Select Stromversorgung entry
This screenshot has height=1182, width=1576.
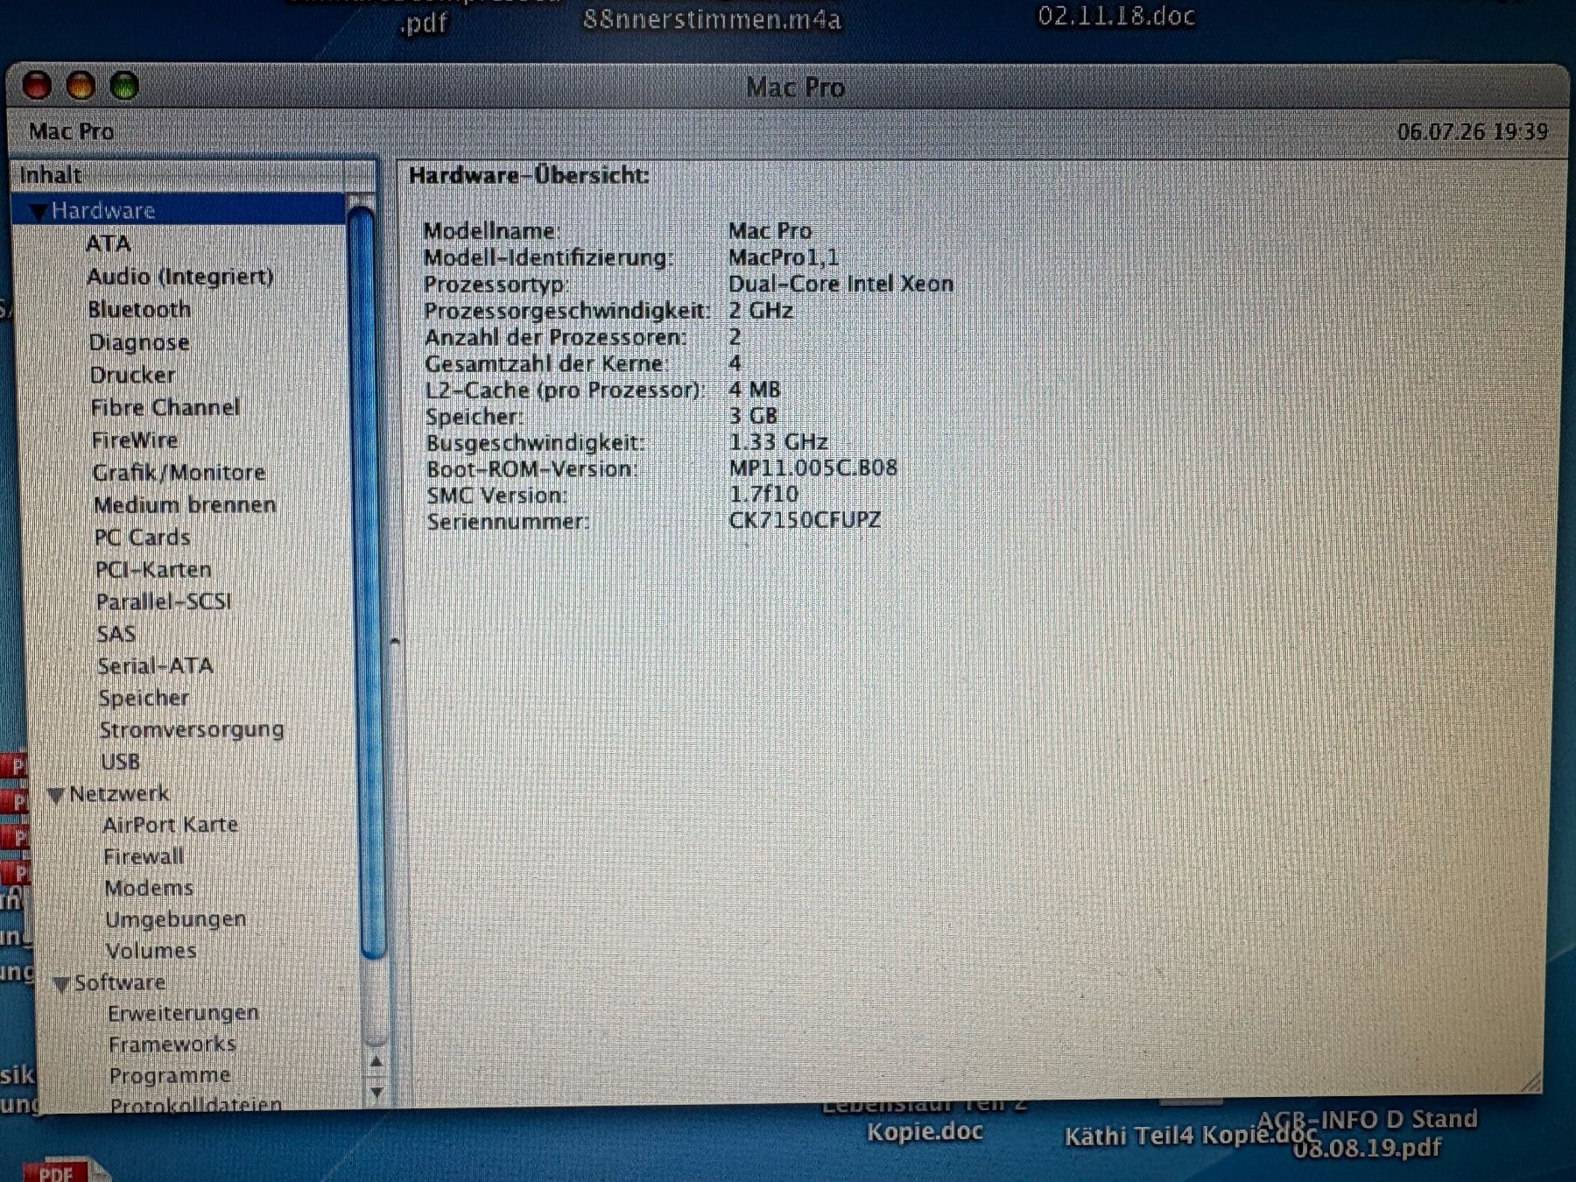(x=192, y=729)
